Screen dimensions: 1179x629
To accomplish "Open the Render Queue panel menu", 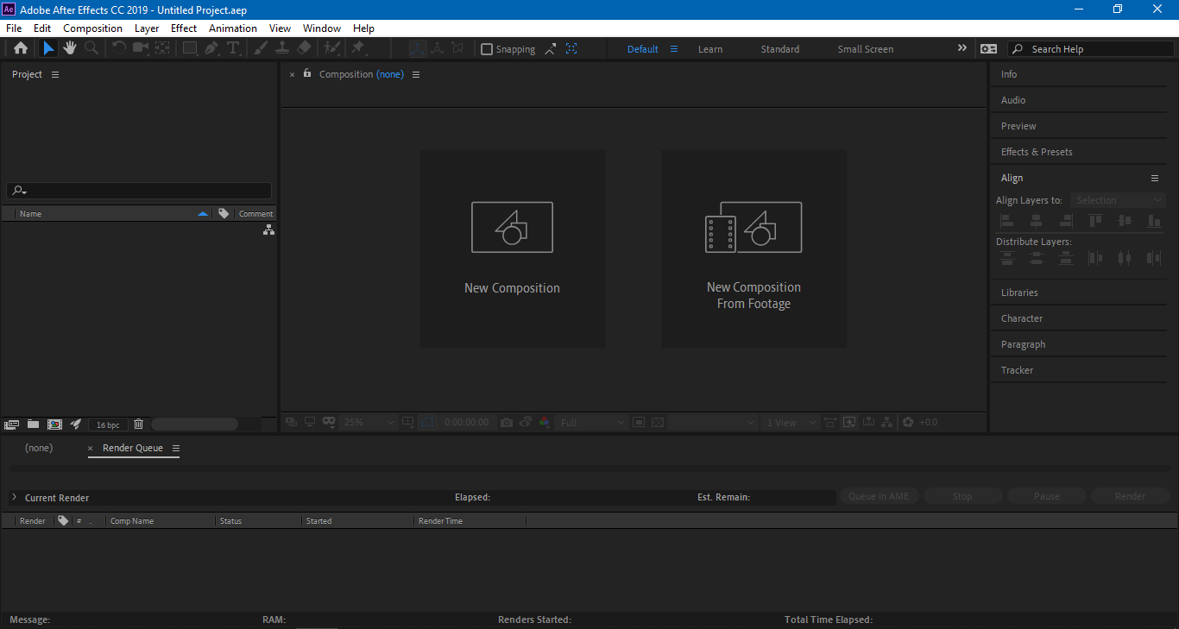I will pyautogui.click(x=176, y=448).
